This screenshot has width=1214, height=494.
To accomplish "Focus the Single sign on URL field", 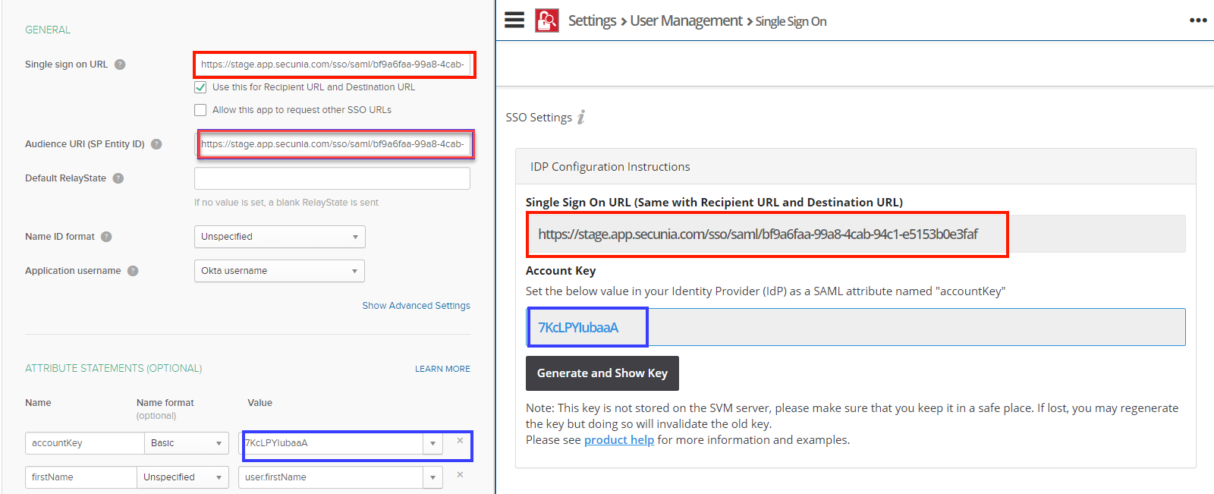I will [332, 65].
